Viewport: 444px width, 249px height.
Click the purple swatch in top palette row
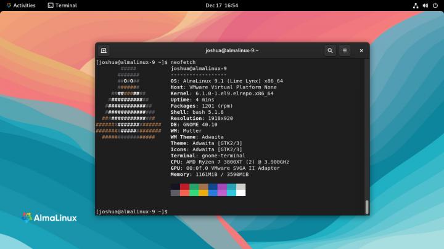point(222,186)
